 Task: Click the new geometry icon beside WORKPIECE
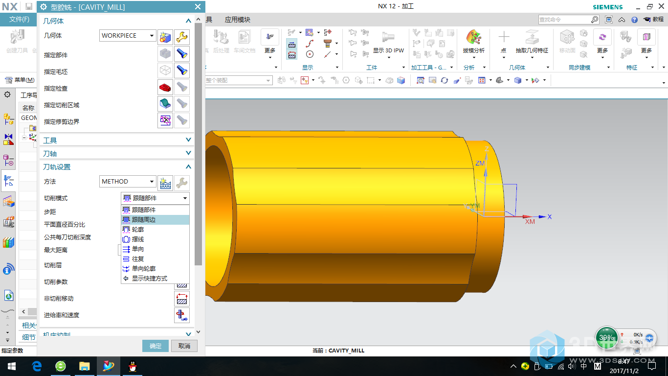[165, 36]
